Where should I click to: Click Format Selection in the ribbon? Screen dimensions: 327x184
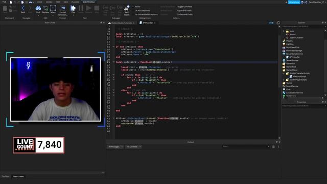(62, 10)
